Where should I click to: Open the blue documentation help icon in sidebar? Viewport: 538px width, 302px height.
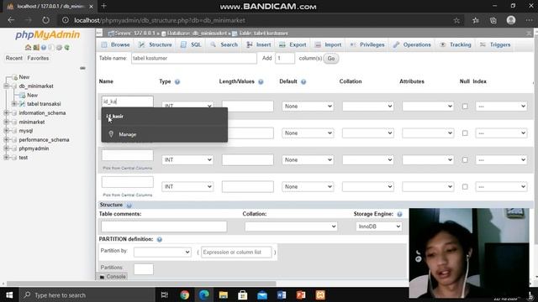(44, 47)
